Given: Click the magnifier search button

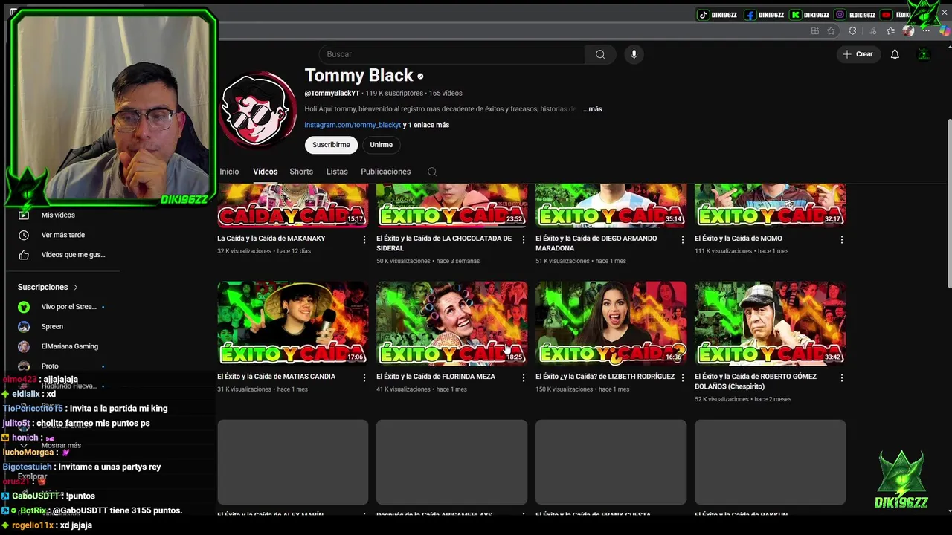Looking at the screenshot, I should point(600,54).
